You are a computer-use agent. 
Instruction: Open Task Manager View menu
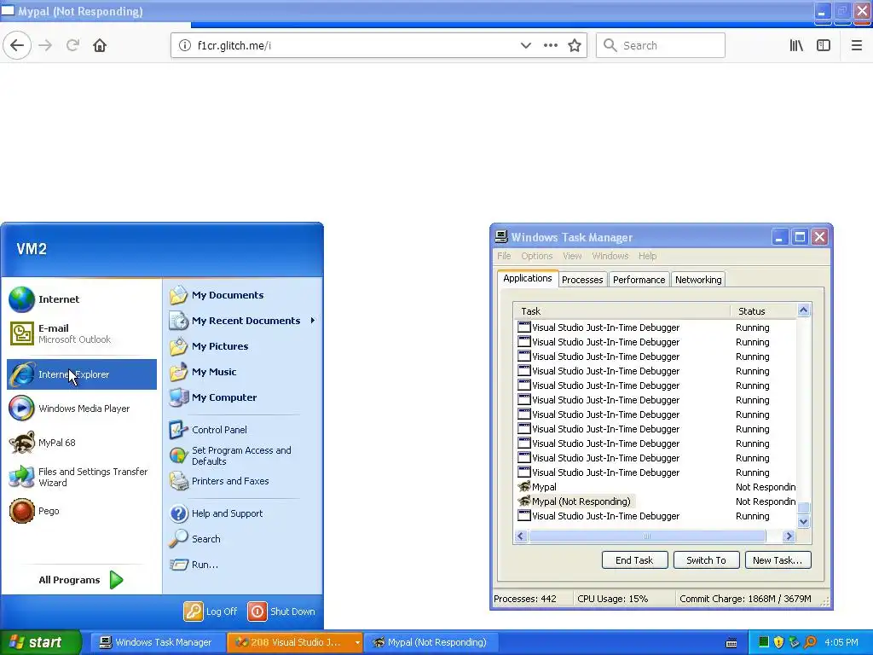[572, 256]
